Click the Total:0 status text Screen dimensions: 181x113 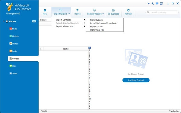[44, 111]
